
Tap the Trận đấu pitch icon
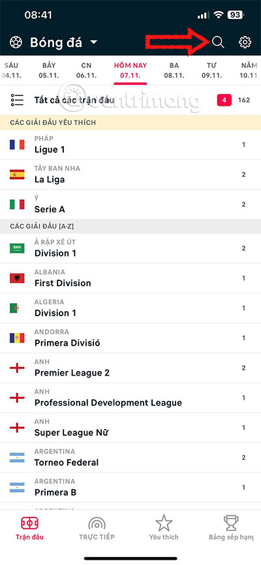[29, 523]
